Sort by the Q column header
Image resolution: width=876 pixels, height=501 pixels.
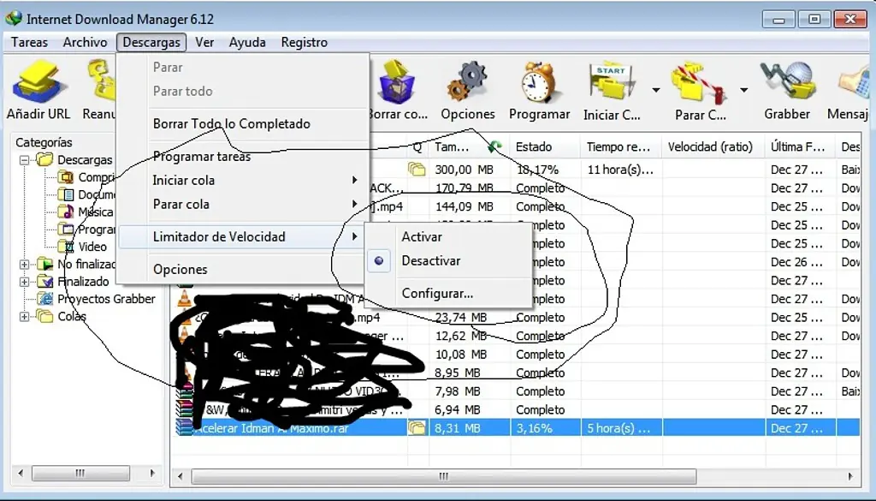417,147
